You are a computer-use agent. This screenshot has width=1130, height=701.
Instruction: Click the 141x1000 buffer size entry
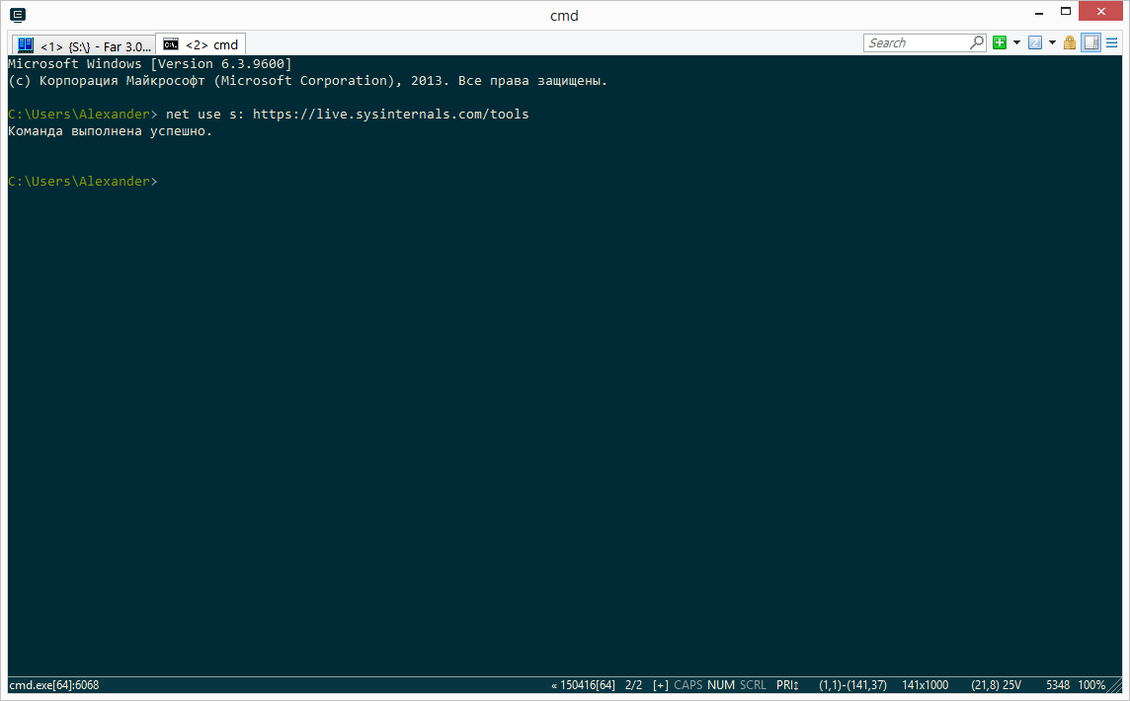926,685
